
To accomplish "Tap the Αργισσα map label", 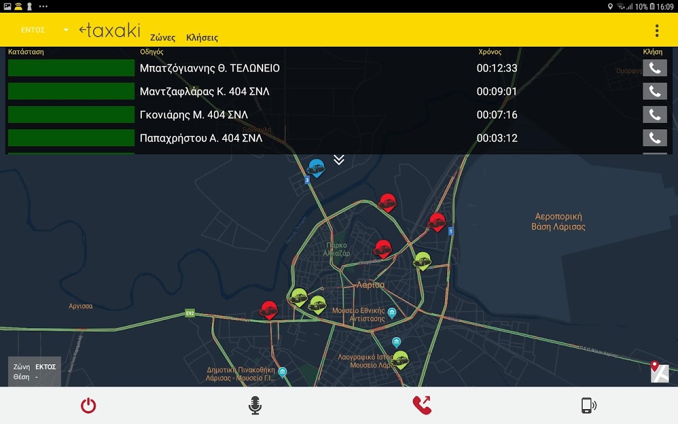I will coord(81,306).
